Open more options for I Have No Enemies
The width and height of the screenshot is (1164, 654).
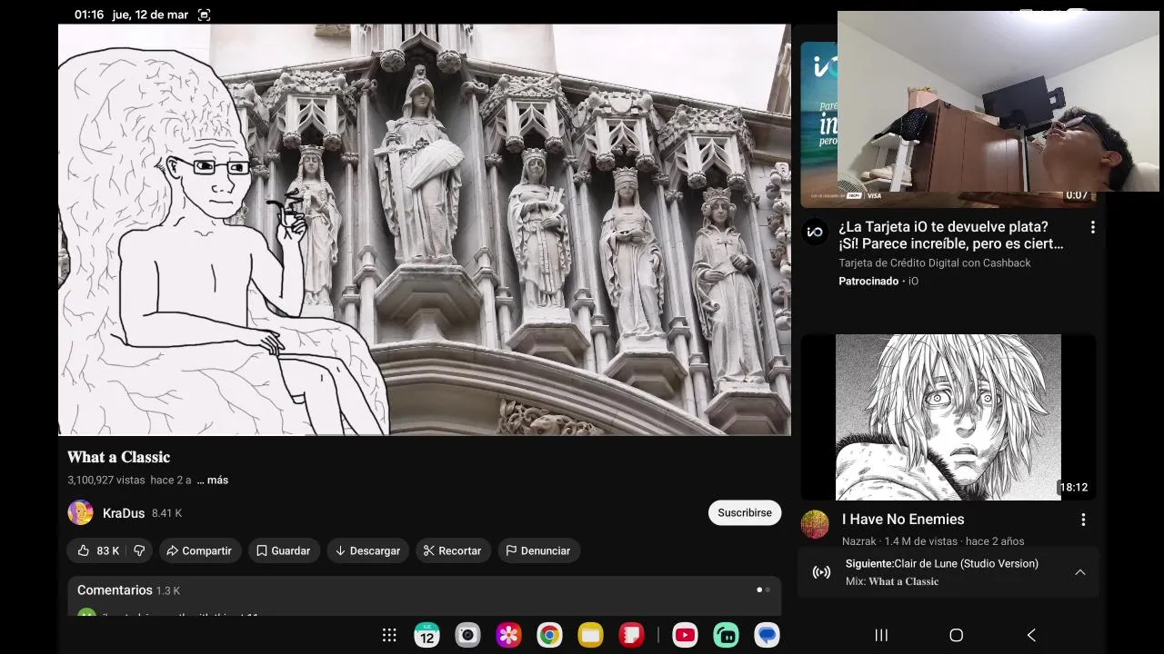1083,520
